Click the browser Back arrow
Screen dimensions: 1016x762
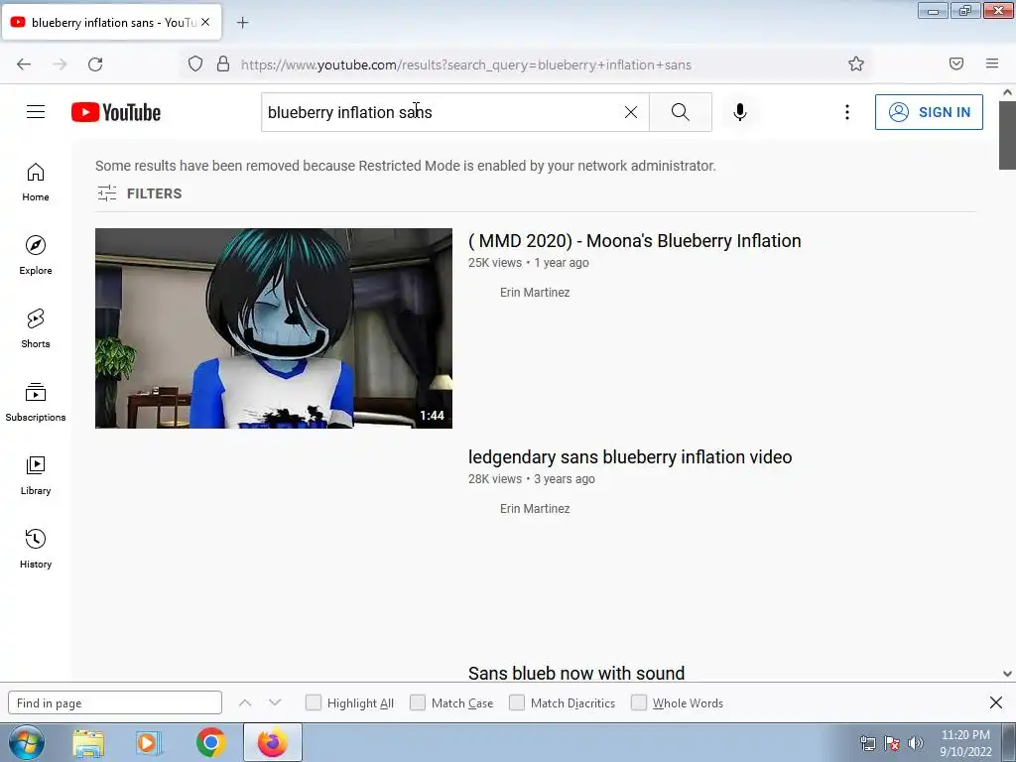tap(24, 64)
